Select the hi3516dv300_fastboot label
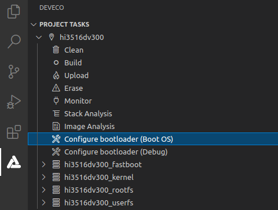This screenshot has width=278, height=210. tap(103, 165)
